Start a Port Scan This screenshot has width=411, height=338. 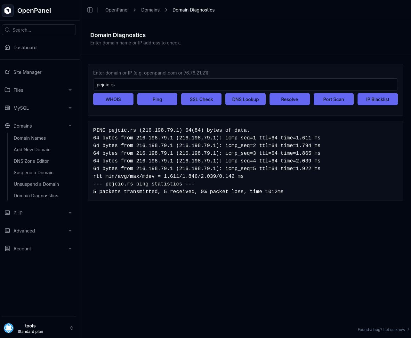tap(334, 99)
